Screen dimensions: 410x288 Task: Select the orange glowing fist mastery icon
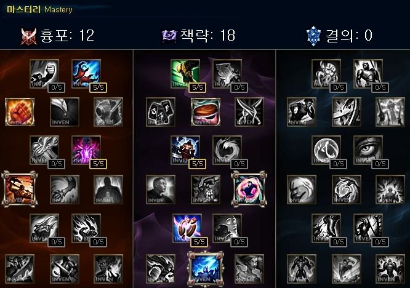click(x=20, y=112)
